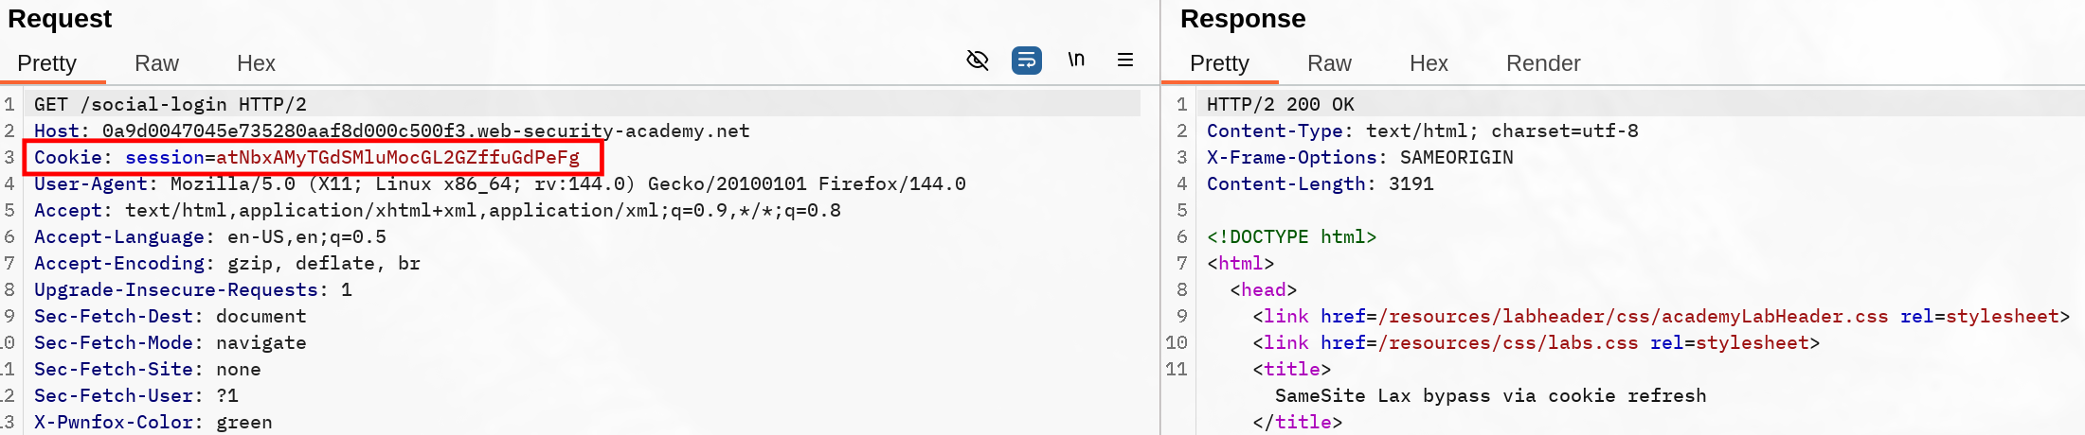
Task: Click the session cookie value in the request
Action: [397, 157]
